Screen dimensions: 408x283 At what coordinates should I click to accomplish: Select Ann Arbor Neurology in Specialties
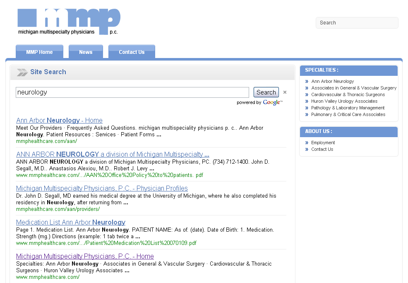[x=332, y=82]
